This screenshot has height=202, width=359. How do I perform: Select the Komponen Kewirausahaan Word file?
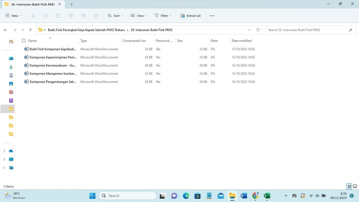pos(53,65)
